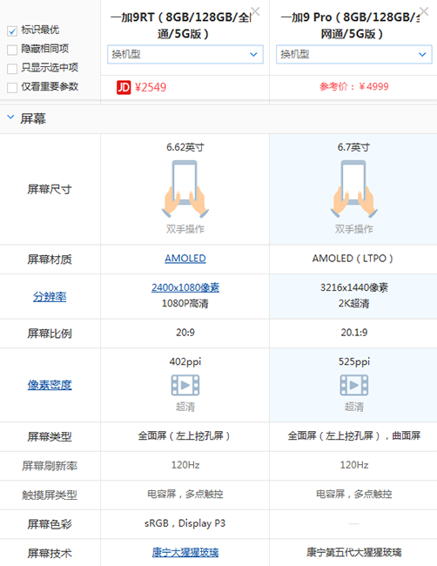Collapse the 屏幕 section chevron

pos(10,117)
